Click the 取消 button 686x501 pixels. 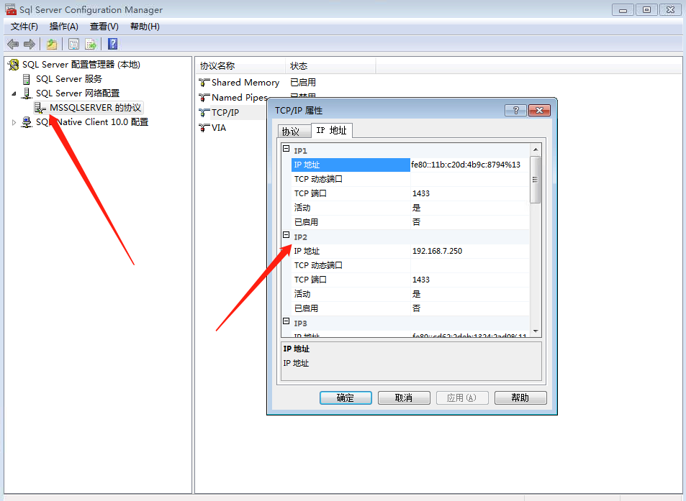[x=403, y=397]
